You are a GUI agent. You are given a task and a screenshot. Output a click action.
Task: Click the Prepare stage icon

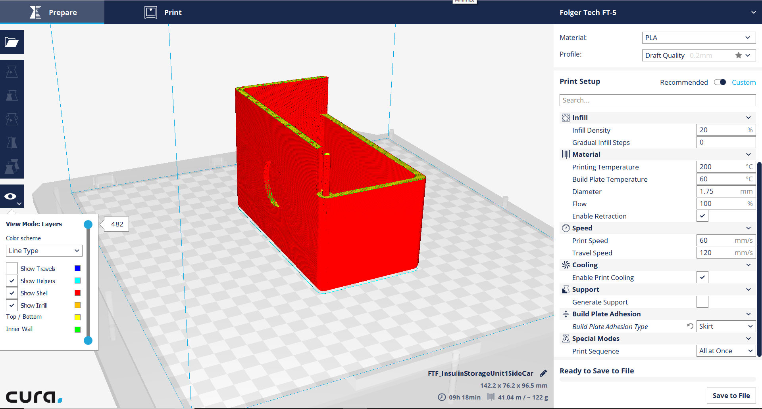click(x=36, y=12)
